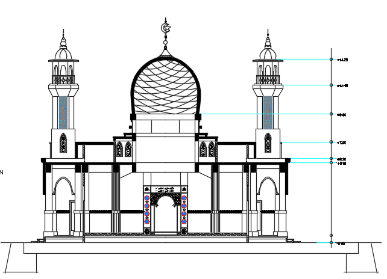Select the left minaret's small arched lattice window

63,143
